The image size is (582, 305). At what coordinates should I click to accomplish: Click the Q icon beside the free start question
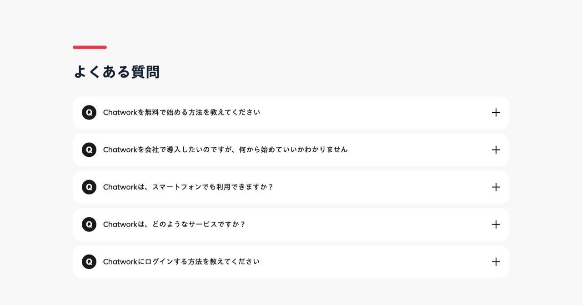(89, 112)
